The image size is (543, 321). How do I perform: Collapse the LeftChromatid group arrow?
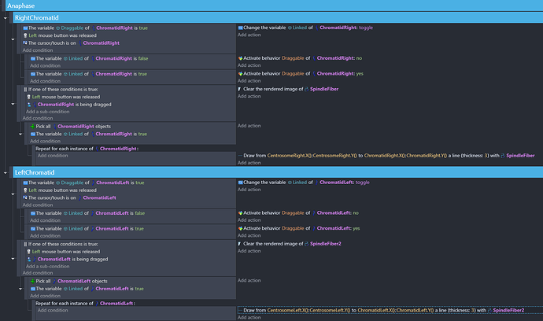pyautogui.click(x=7, y=172)
